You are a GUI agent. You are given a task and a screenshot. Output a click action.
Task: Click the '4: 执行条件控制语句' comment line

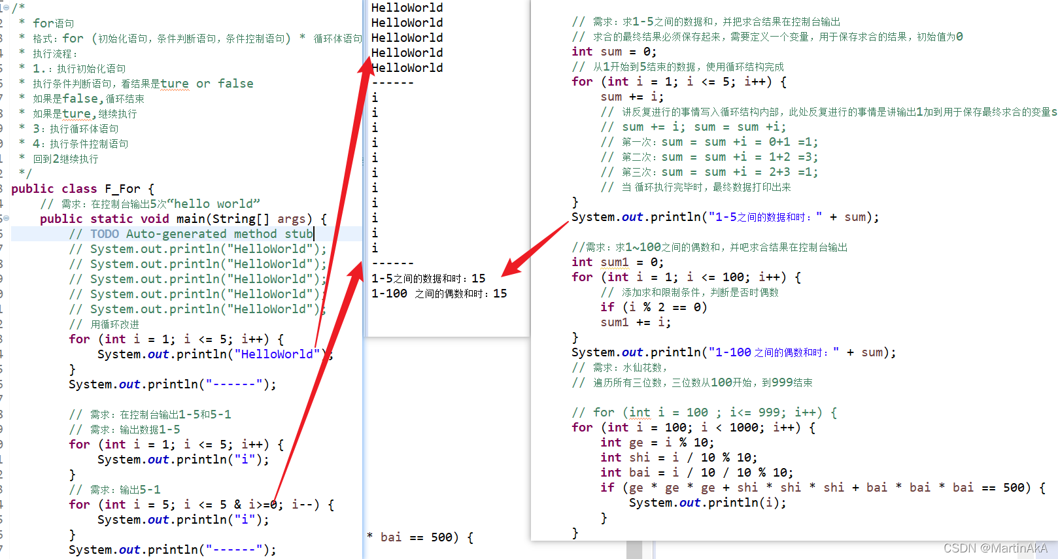[x=74, y=144]
